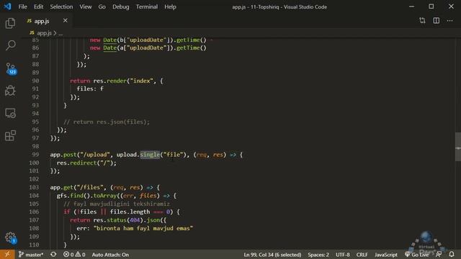Open the Edit menu
The height and width of the screenshot is (259, 461).
pyautogui.click(x=38, y=6)
